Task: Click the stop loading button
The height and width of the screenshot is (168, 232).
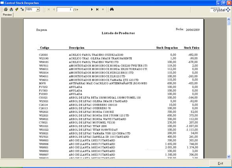Action: [103, 9]
